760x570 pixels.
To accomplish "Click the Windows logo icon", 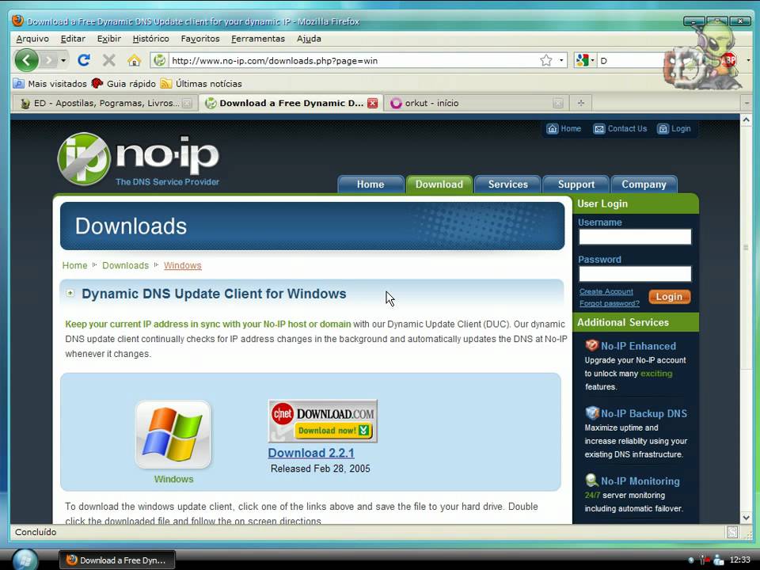I will click(173, 435).
